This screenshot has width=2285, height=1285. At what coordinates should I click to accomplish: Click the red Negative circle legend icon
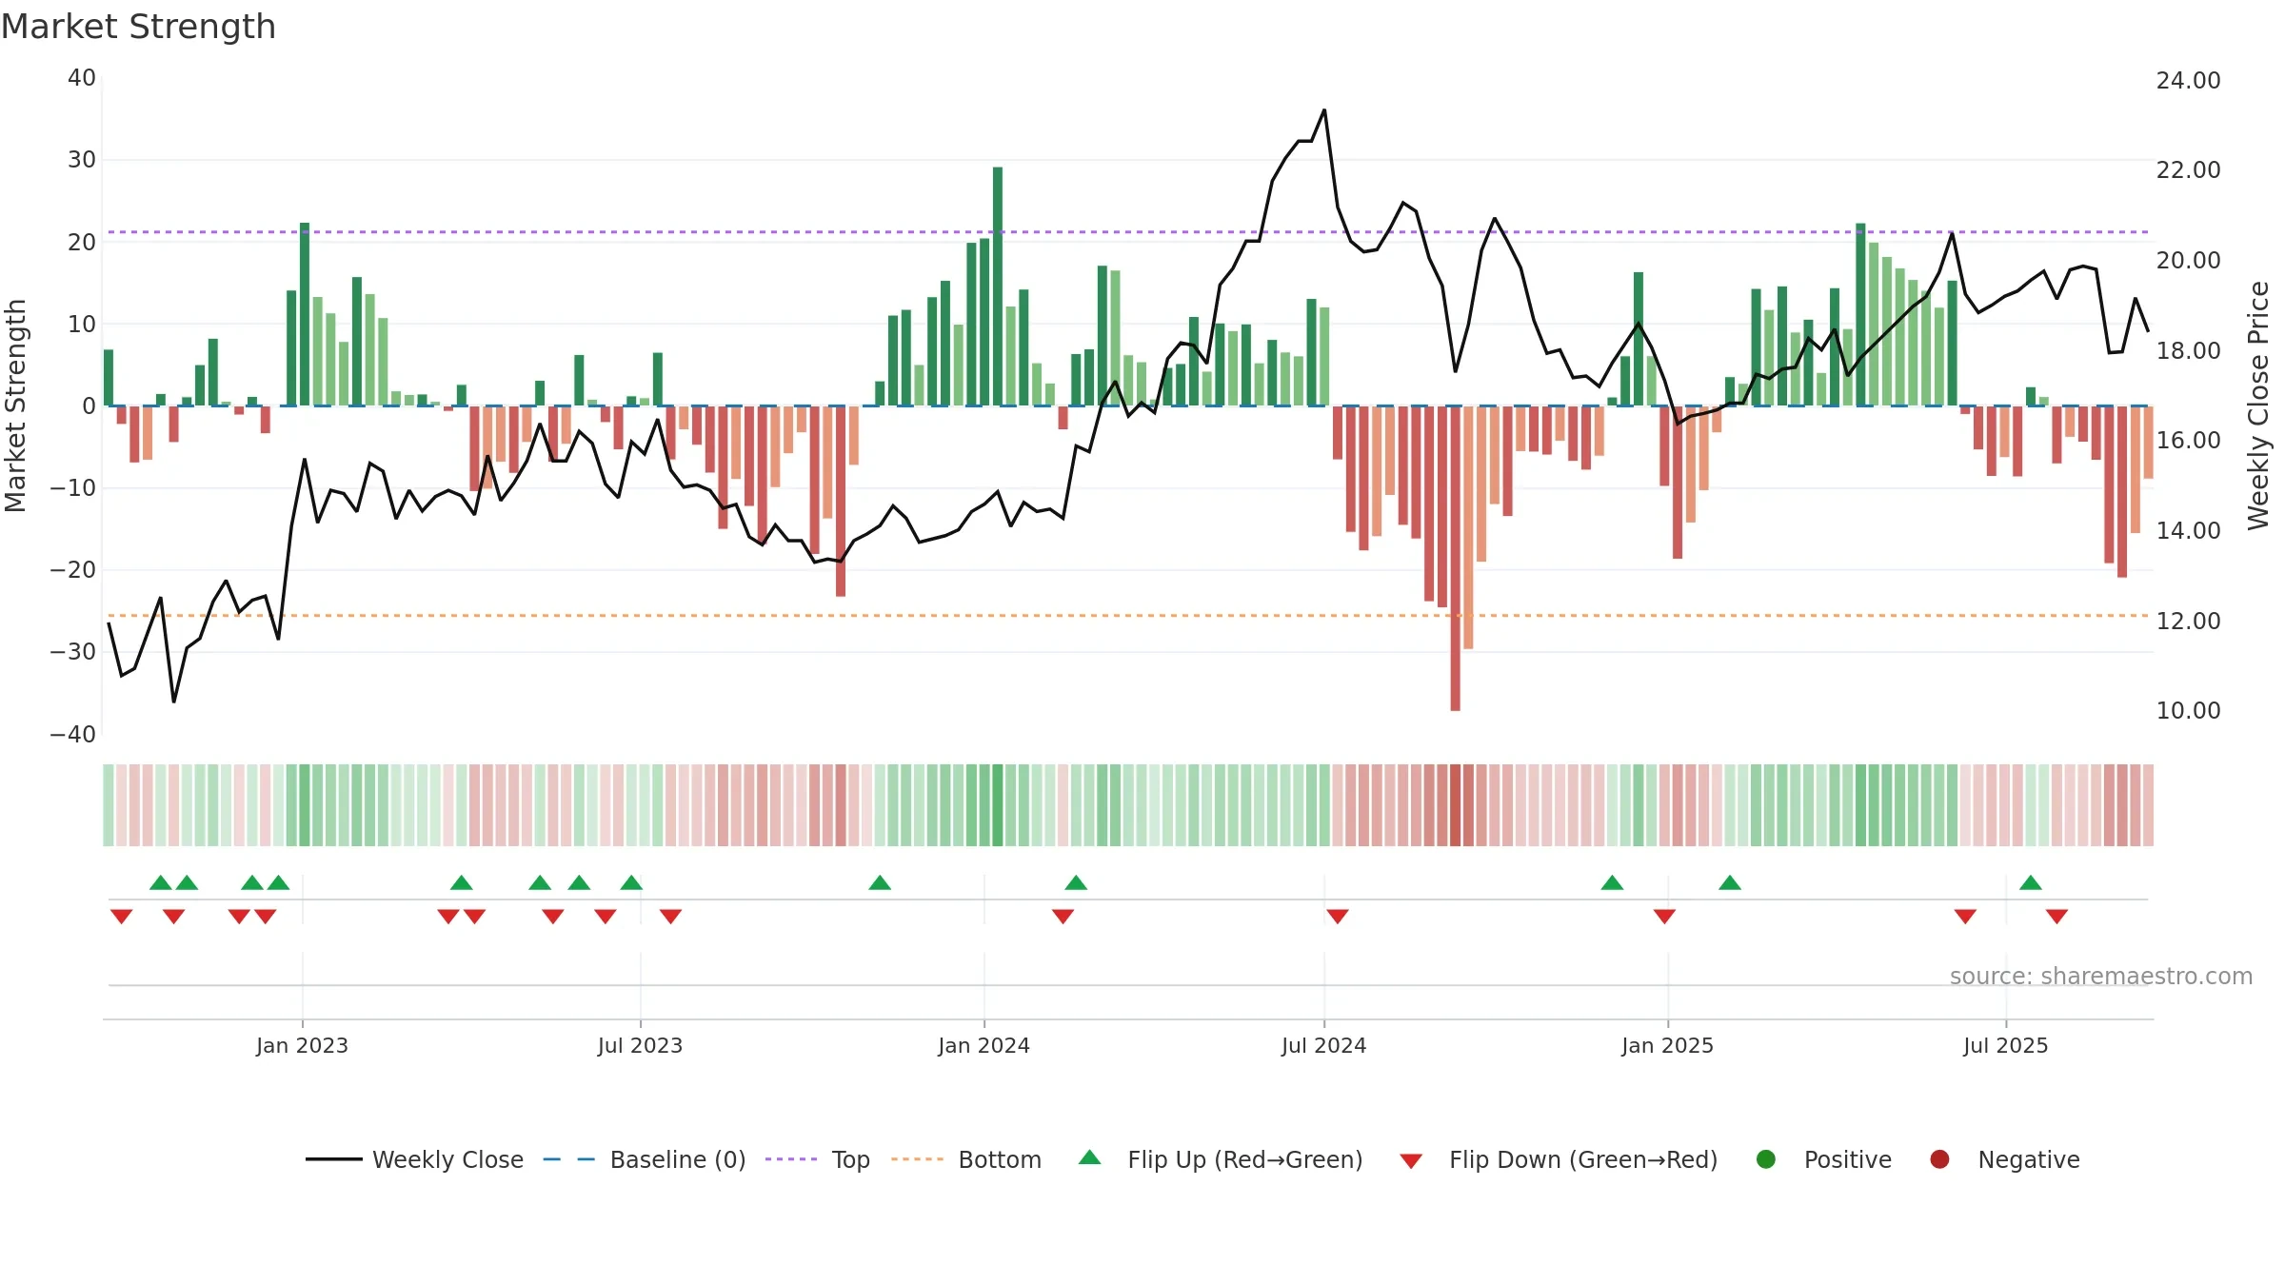coord(1939,1159)
